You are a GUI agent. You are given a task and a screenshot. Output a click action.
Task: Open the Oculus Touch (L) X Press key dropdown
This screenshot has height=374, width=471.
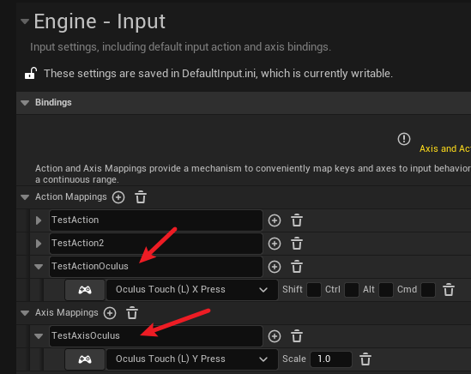(x=192, y=290)
